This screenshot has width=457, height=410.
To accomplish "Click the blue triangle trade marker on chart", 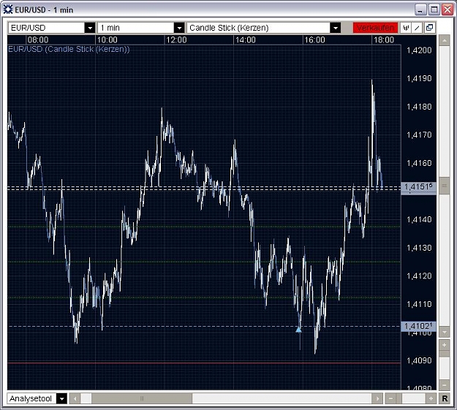I will pyautogui.click(x=298, y=330).
